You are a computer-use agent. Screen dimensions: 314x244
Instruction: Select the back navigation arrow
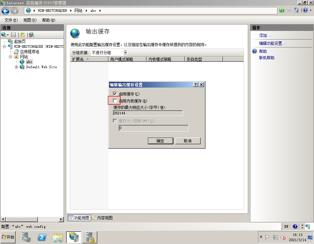coord(5,10)
